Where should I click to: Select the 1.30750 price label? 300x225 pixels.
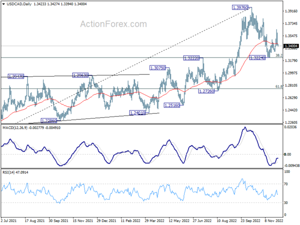[157, 68]
